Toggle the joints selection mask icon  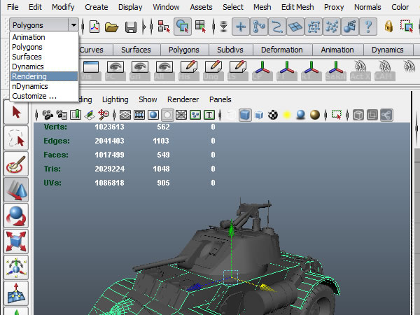(x=259, y=27)
